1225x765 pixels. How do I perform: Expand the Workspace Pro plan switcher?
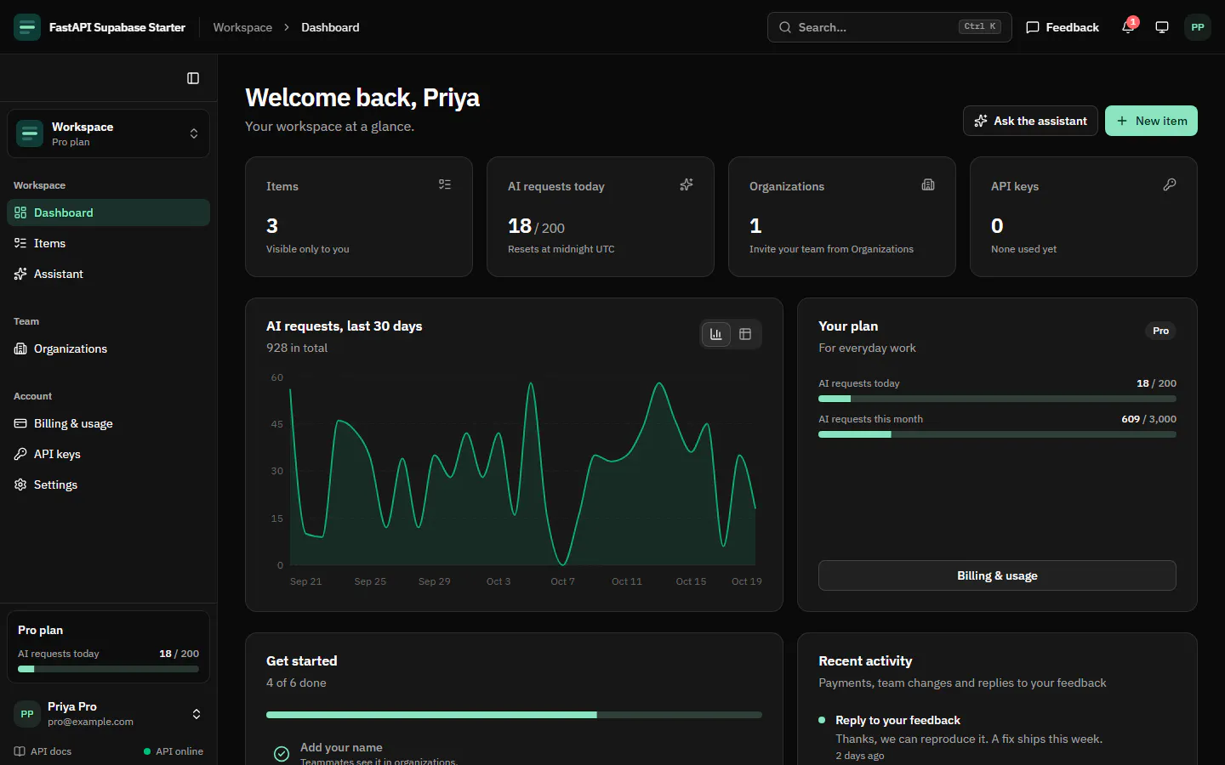click(108, 133)
